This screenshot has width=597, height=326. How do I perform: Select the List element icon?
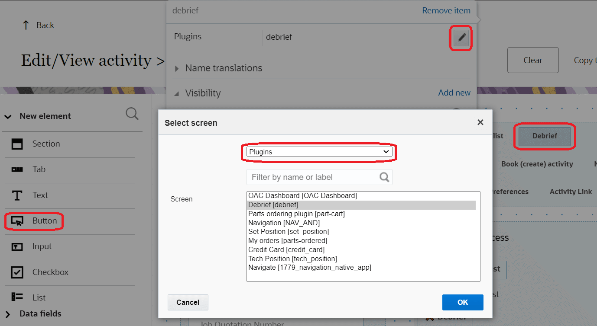pyautogui.click(x=17, y=297)
